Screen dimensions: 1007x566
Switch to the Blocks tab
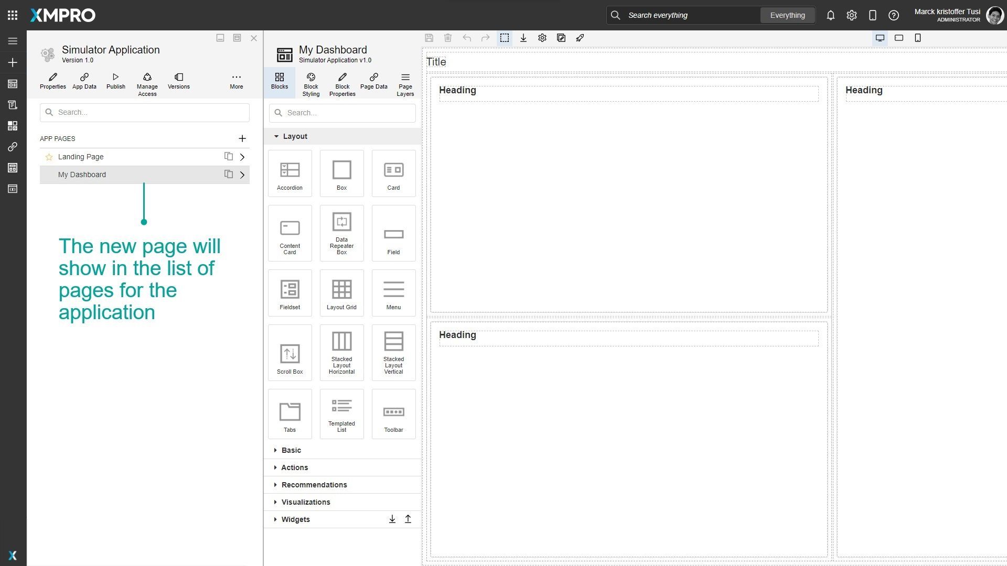(280, 84)
